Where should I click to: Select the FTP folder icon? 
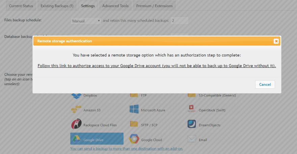click(x=134, y=95)
